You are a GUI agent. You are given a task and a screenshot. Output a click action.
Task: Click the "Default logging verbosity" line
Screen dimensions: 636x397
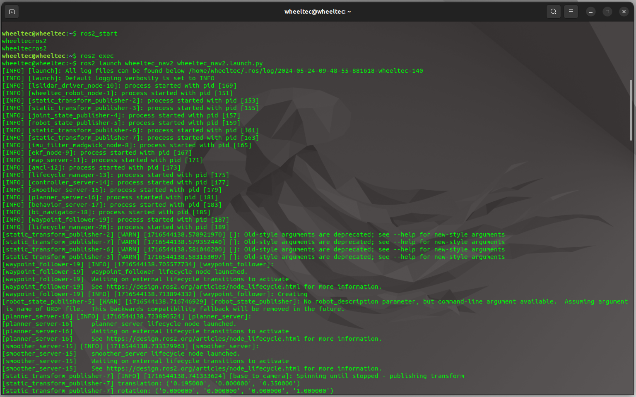(108, 78)
